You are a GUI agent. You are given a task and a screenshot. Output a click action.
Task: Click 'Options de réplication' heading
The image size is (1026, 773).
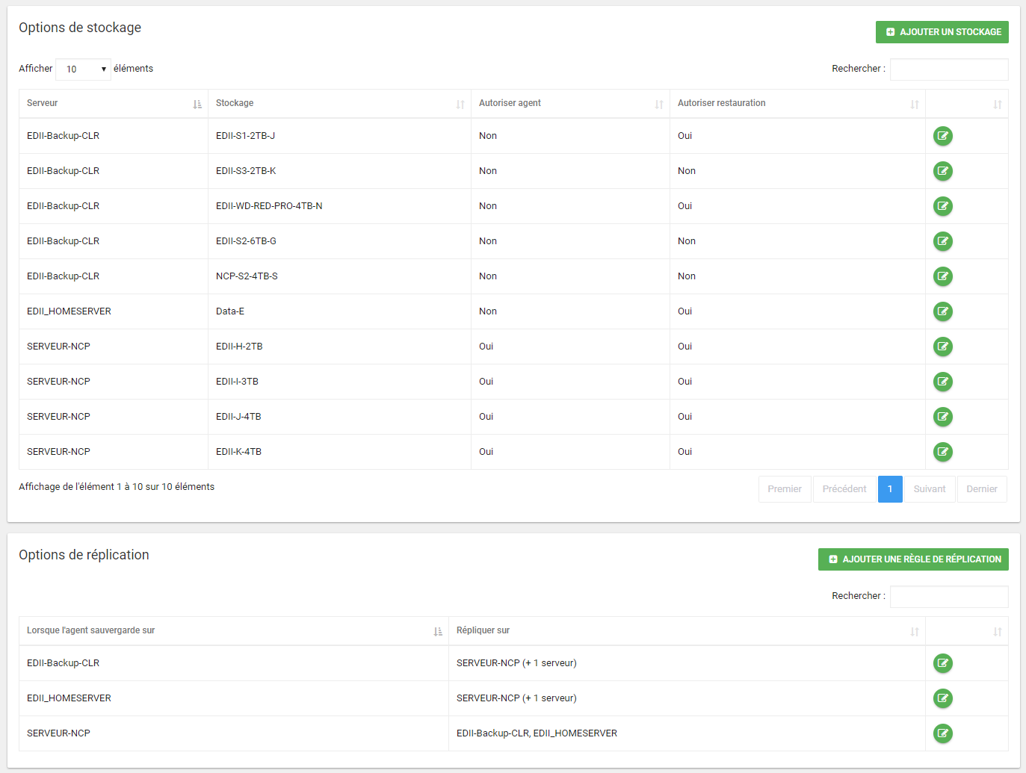click(84, 555)
